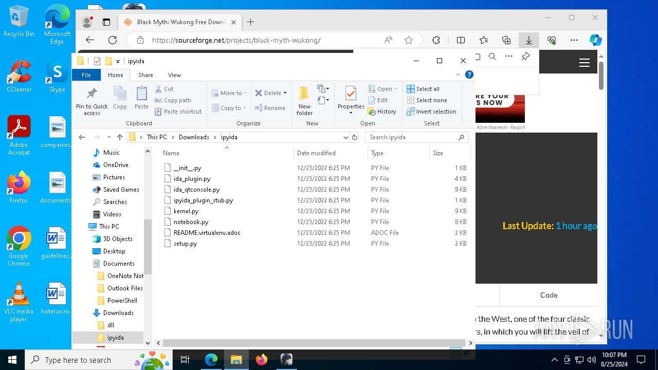
Task: Select the ida_plugin.py file
Action: pyautogui.click(x=192, y=179)
